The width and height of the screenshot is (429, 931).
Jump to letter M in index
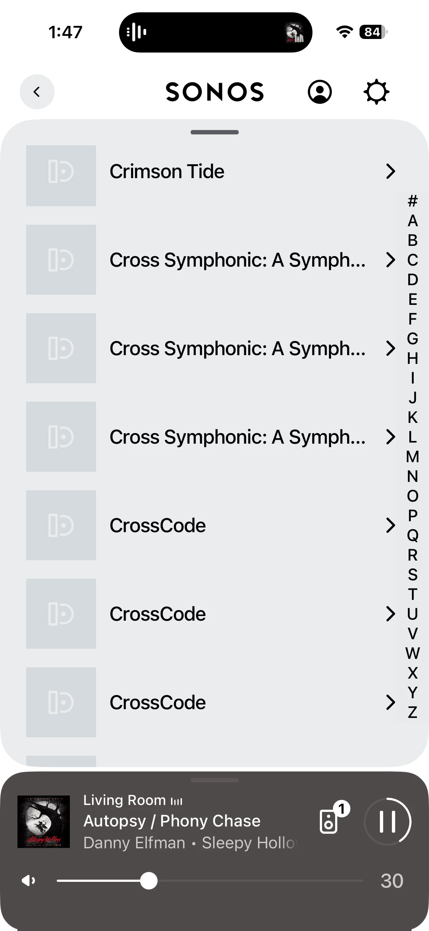pos(412,457)
